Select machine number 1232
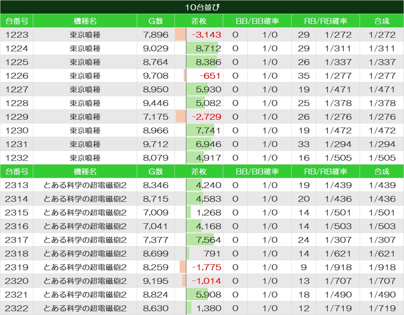404x315 pixels. click(17, 157)
